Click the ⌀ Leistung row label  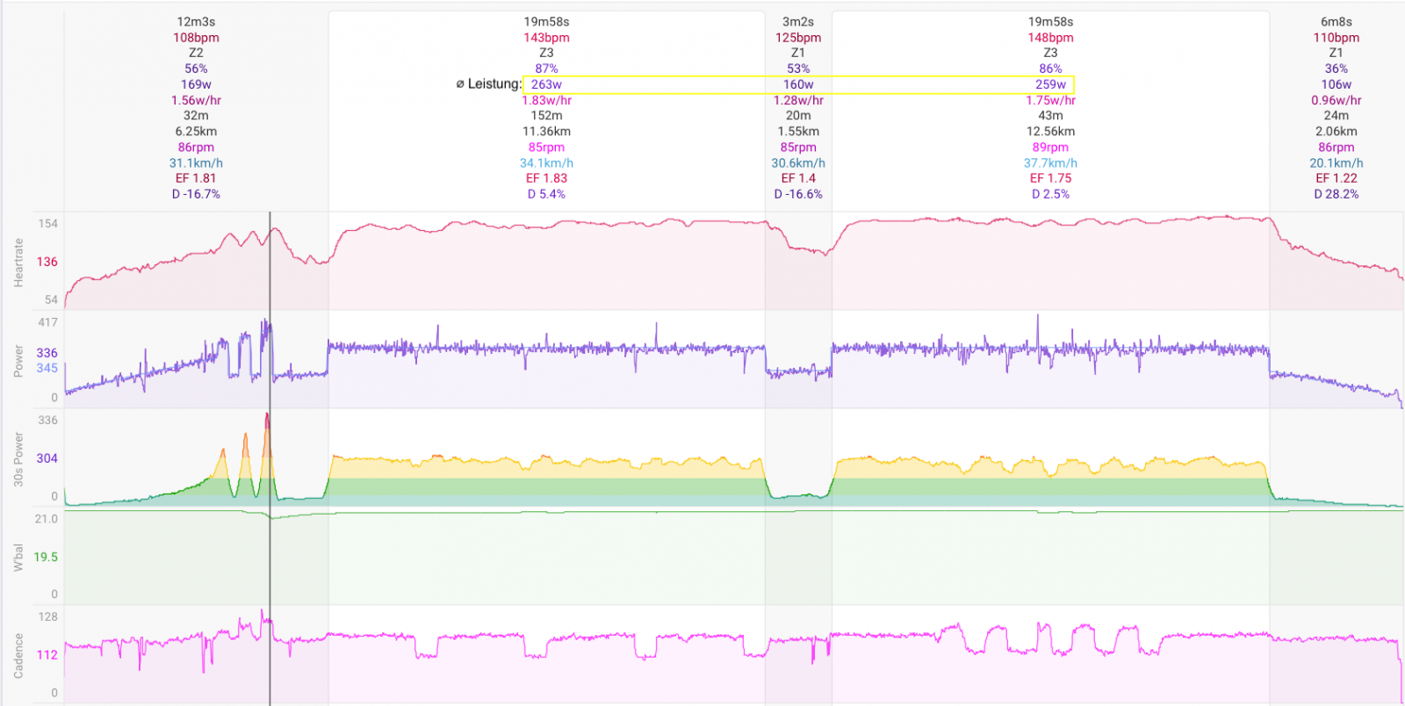pos(488,84)
